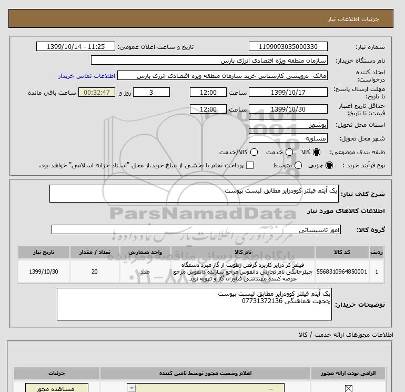
Task: Click response deadline date 1399/10/17
Action: click(288, 92)
